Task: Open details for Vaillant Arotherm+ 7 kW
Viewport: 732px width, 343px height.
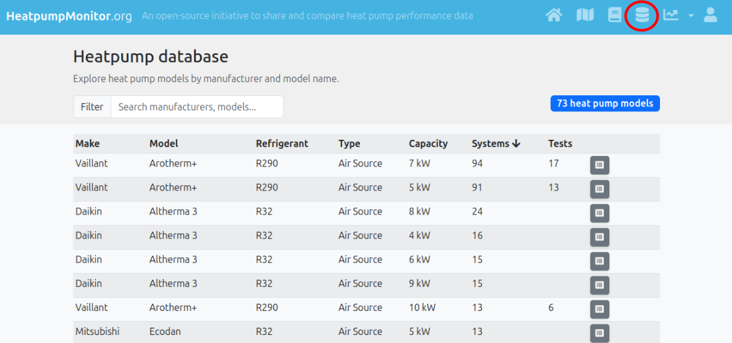Action: pos(599,165)
